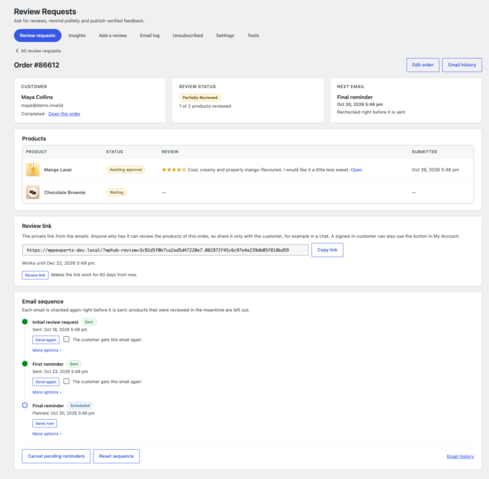This screenshot has height=479, width=489.
Task: Click the Chocolate Brownie product thumbnail
Action: 32,192
